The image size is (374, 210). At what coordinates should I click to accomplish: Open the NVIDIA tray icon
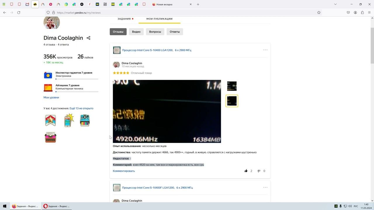[336, 206]
